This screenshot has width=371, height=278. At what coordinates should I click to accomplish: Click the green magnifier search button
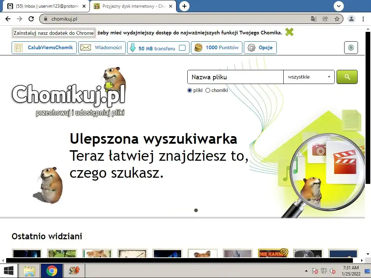(x=347, y=77)
